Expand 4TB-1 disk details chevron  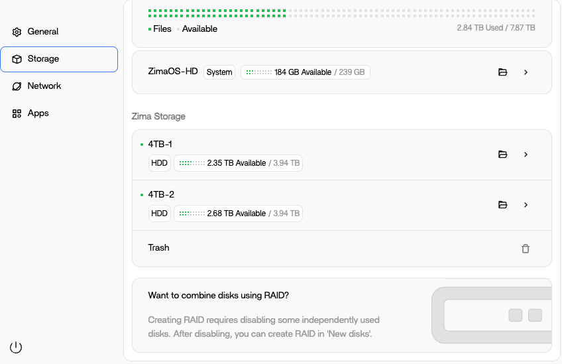point(526,154)
